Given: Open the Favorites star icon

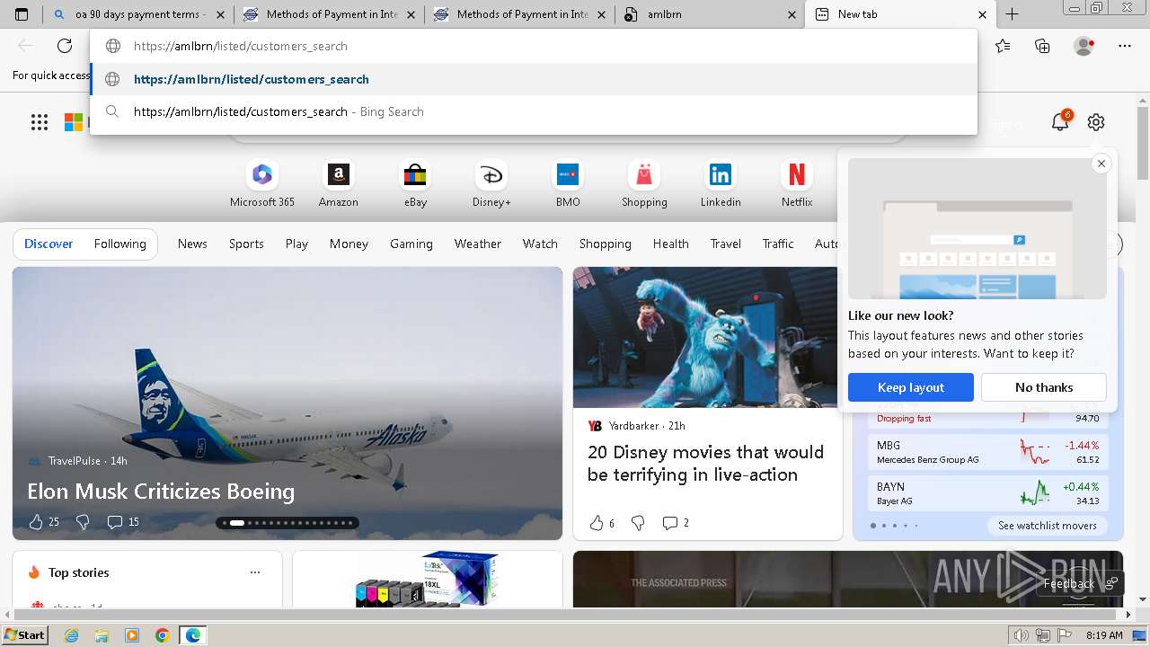Looking at the screenshot, I should point(1003,46).
